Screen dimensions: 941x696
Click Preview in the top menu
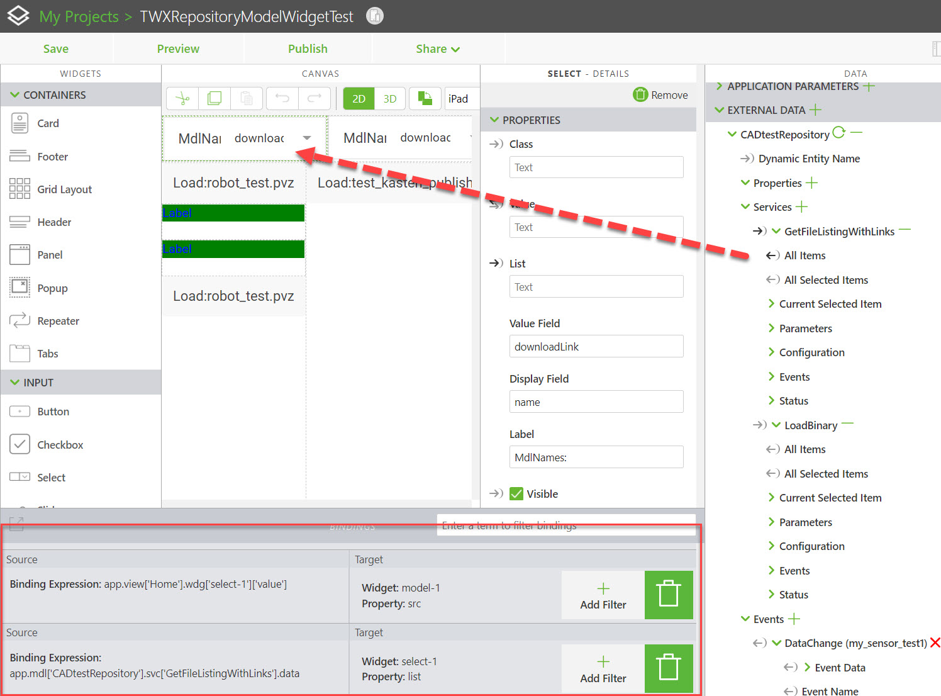click(178, 49)
